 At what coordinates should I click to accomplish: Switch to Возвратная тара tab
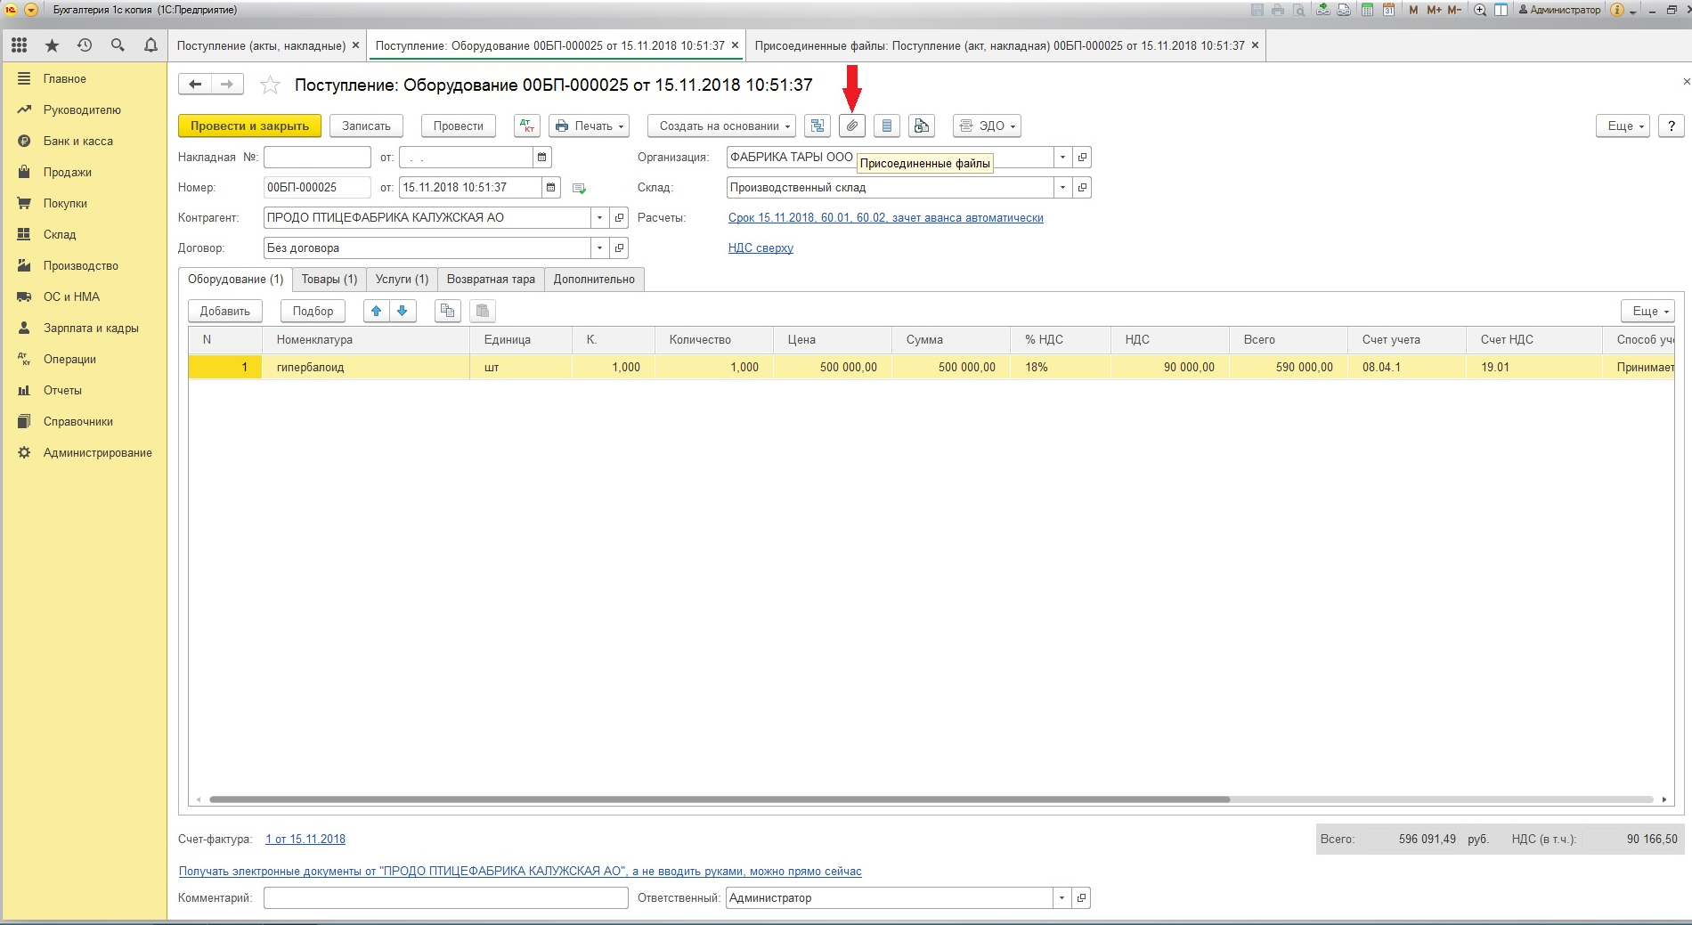point(491,280)
